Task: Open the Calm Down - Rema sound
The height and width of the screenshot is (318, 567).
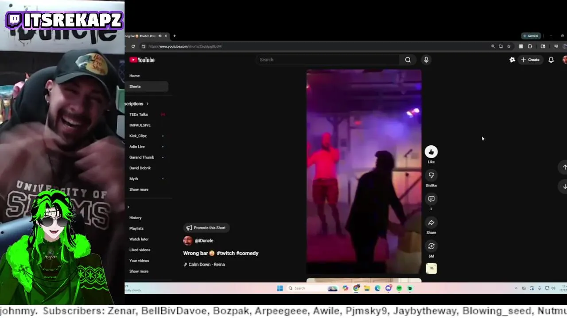Action: 204,265
